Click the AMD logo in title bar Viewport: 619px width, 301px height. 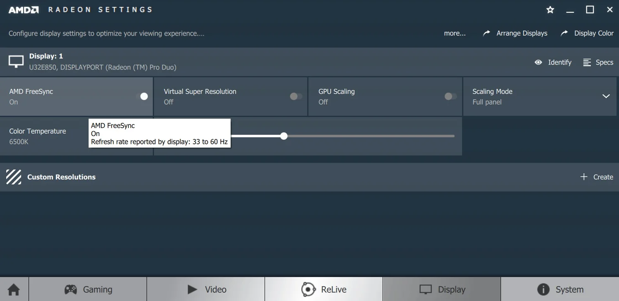click(24, 10)
